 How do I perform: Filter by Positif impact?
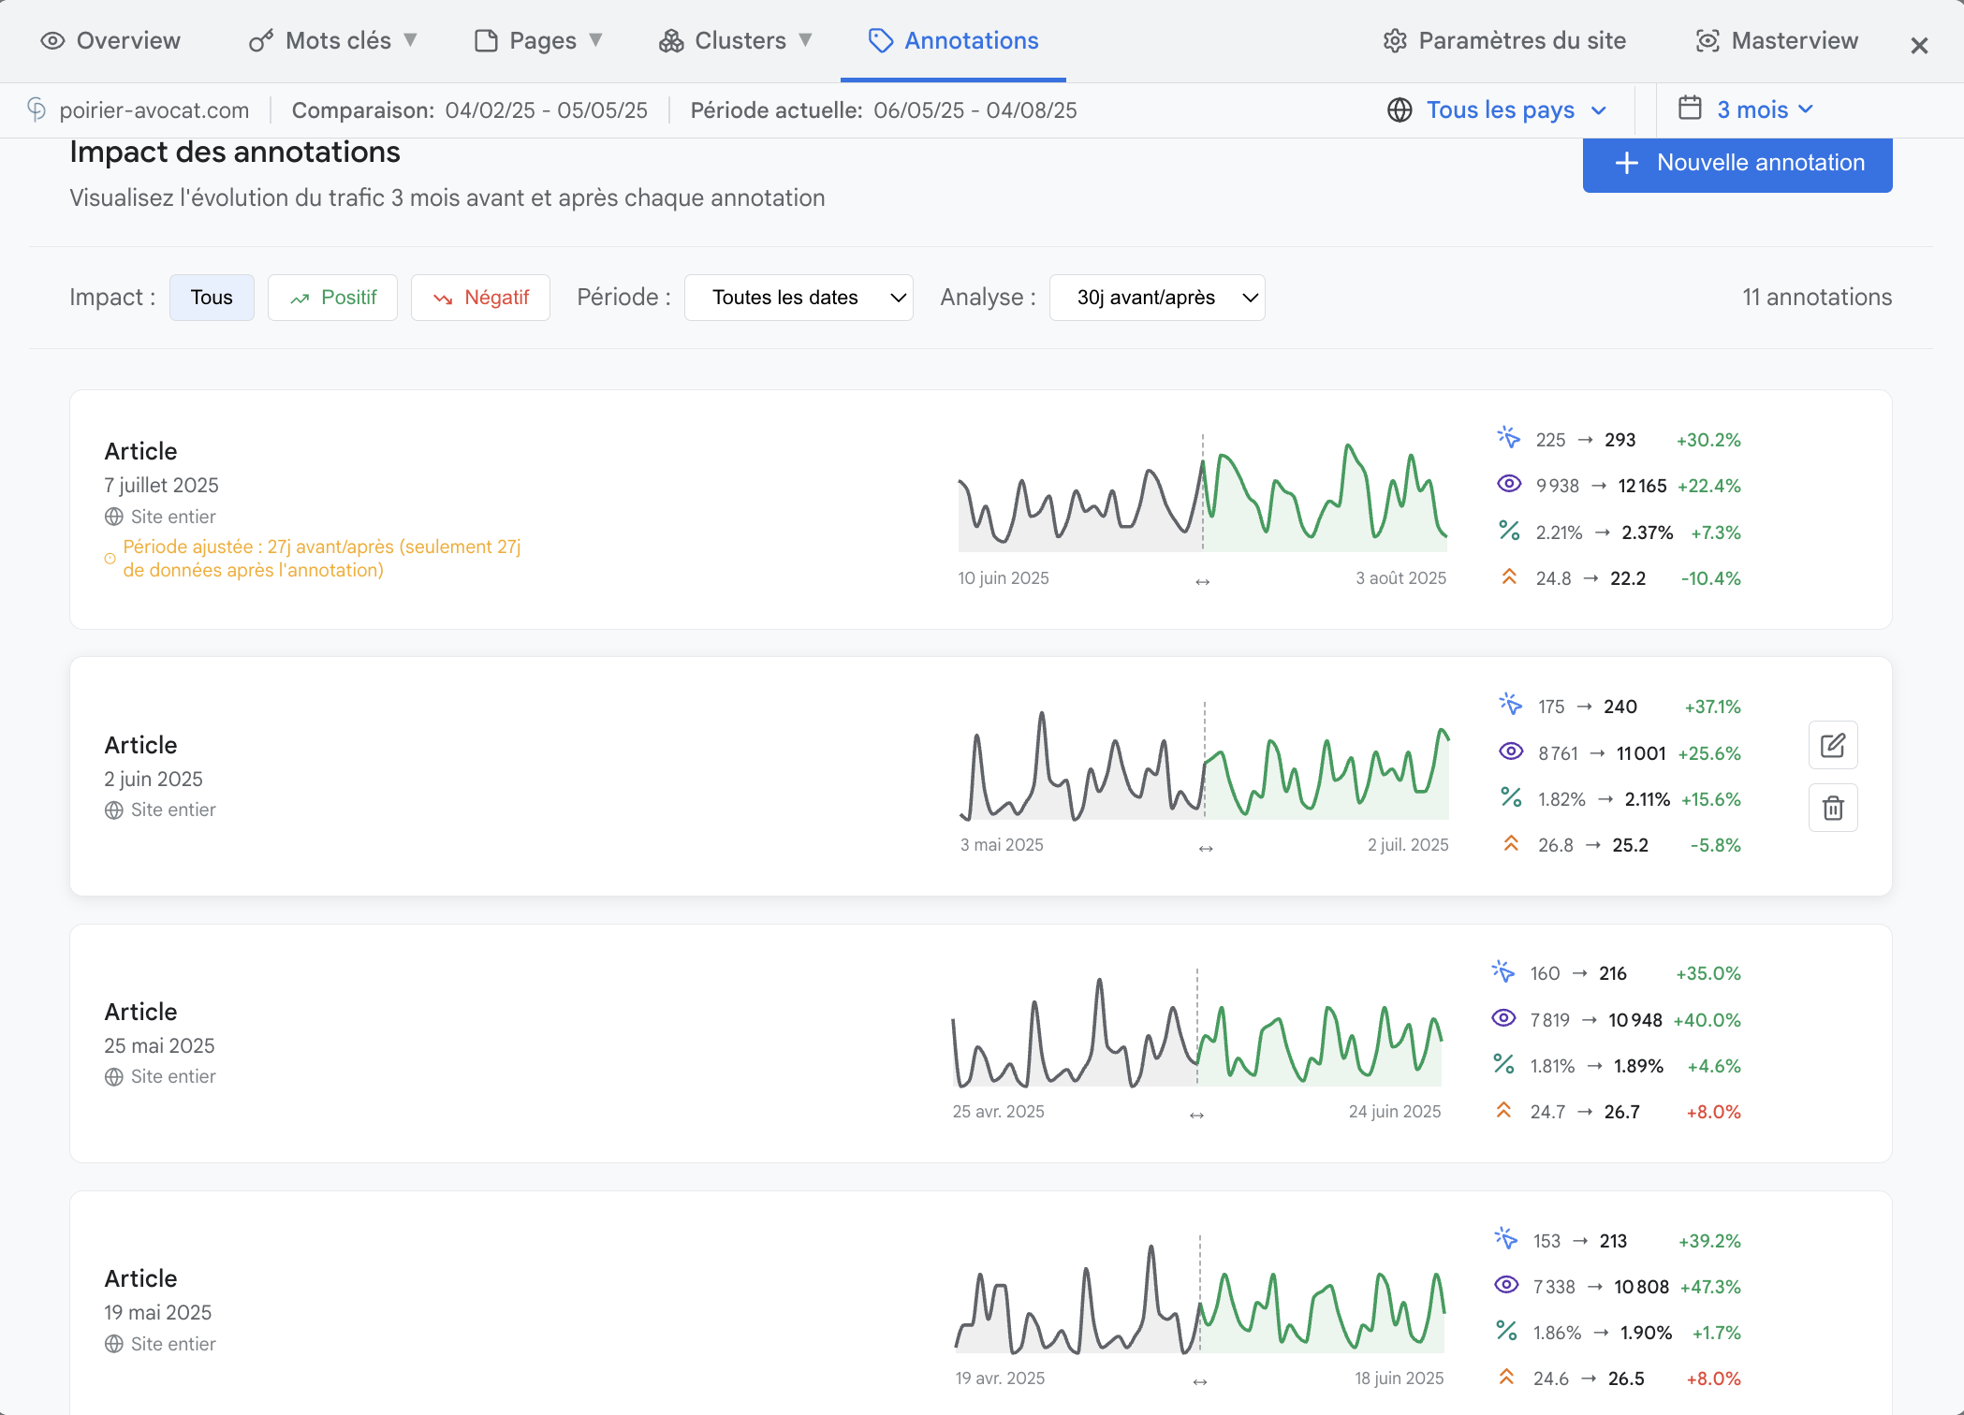pos(332,298)
